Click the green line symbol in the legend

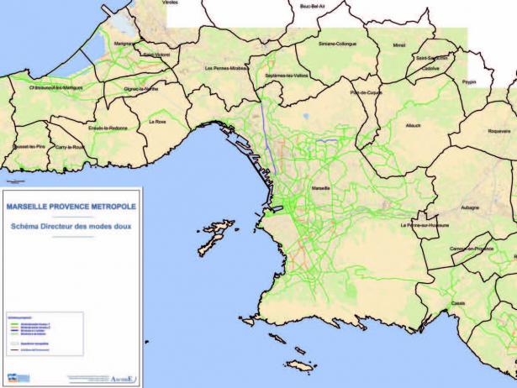point(16,322)
